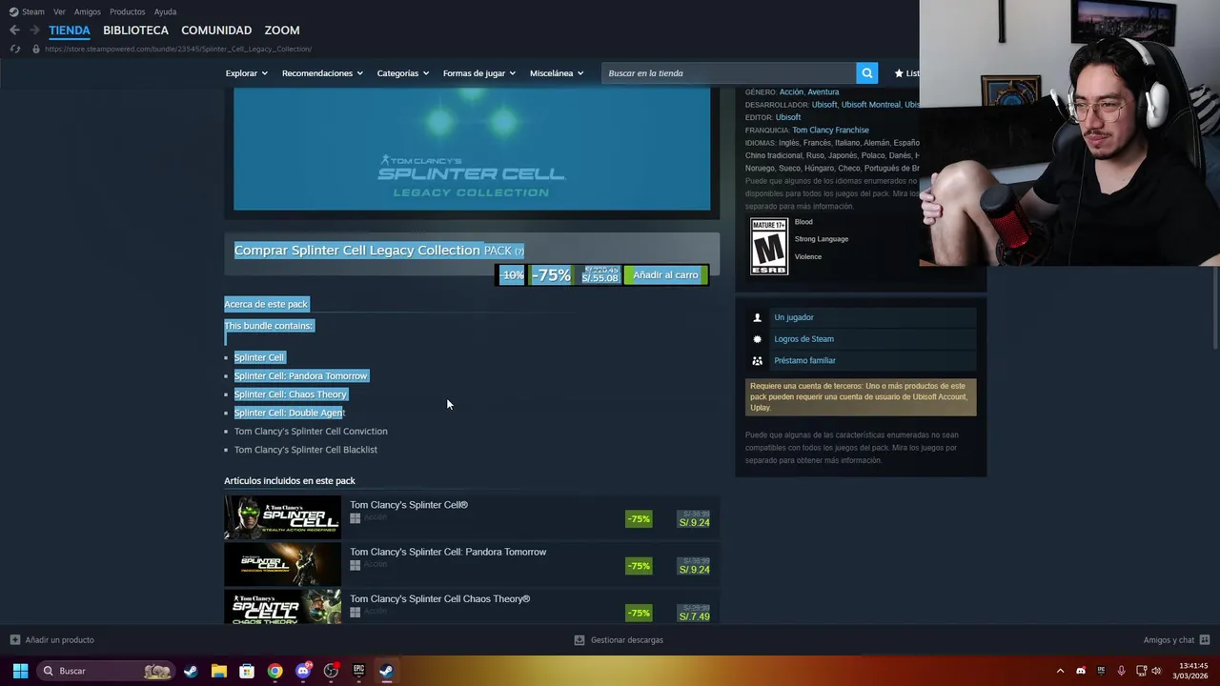1220x686 pixels.
Task: Click the 'Tom Clancy's Splinter Cell Chaos Theory®' title
Action: coord(439,599)
